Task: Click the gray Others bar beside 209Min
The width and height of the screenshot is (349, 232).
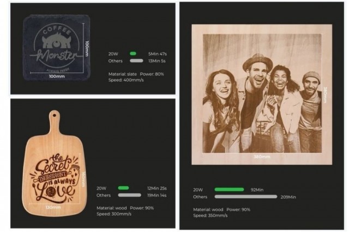Action: click(x=246, y=197)
